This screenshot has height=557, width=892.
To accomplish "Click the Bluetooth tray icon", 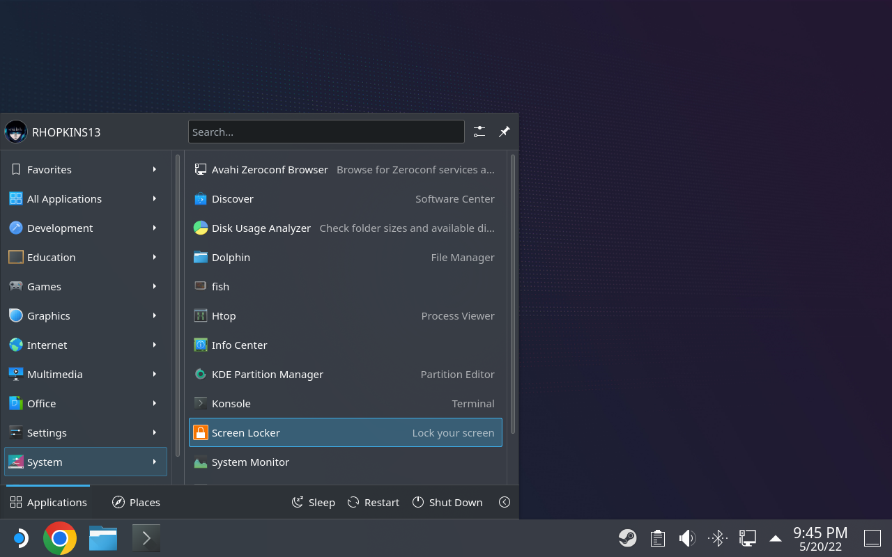I will (x=718, y=538).
